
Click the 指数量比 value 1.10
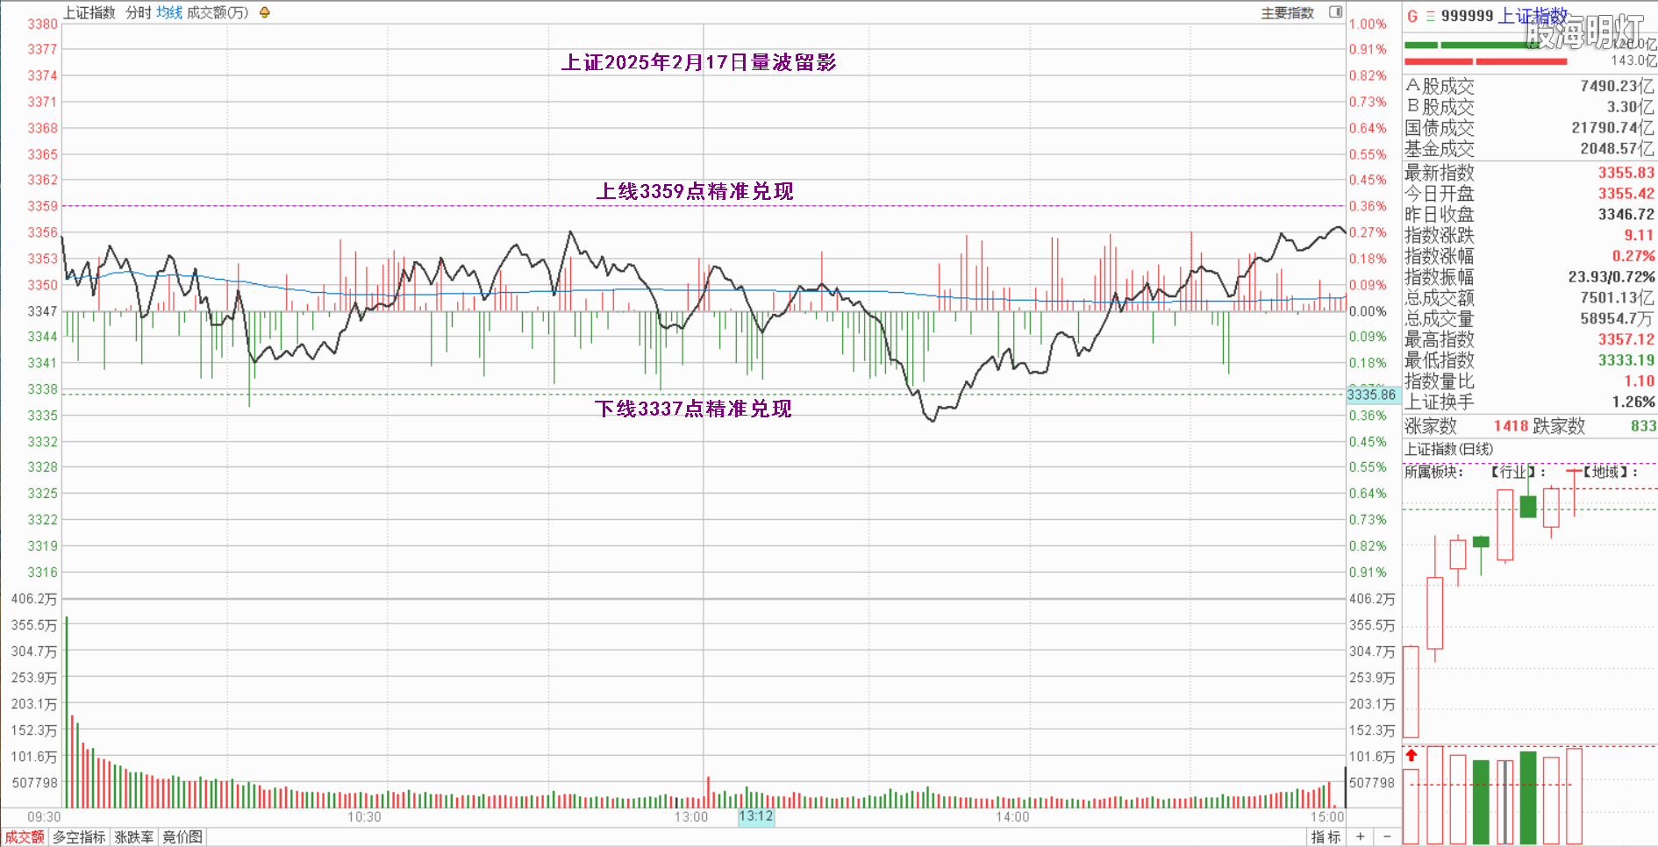click(1639, 381)
